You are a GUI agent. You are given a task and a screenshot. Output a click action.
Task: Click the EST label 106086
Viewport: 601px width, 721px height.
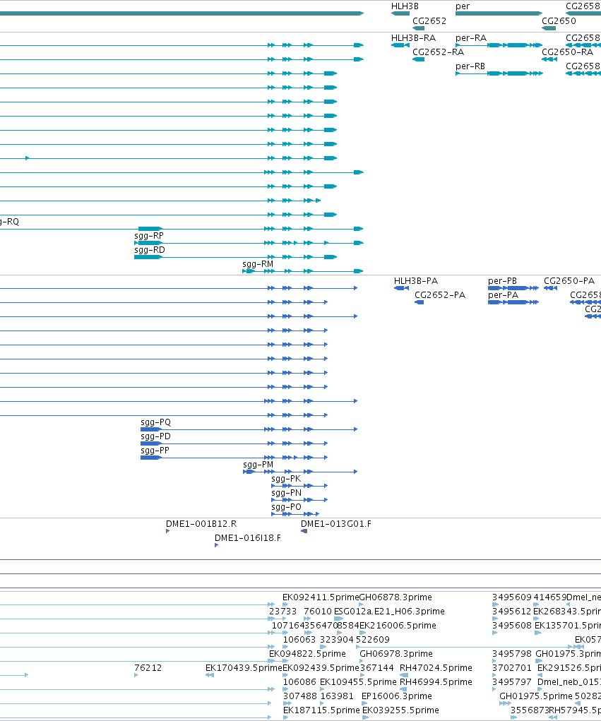(300, 682)
